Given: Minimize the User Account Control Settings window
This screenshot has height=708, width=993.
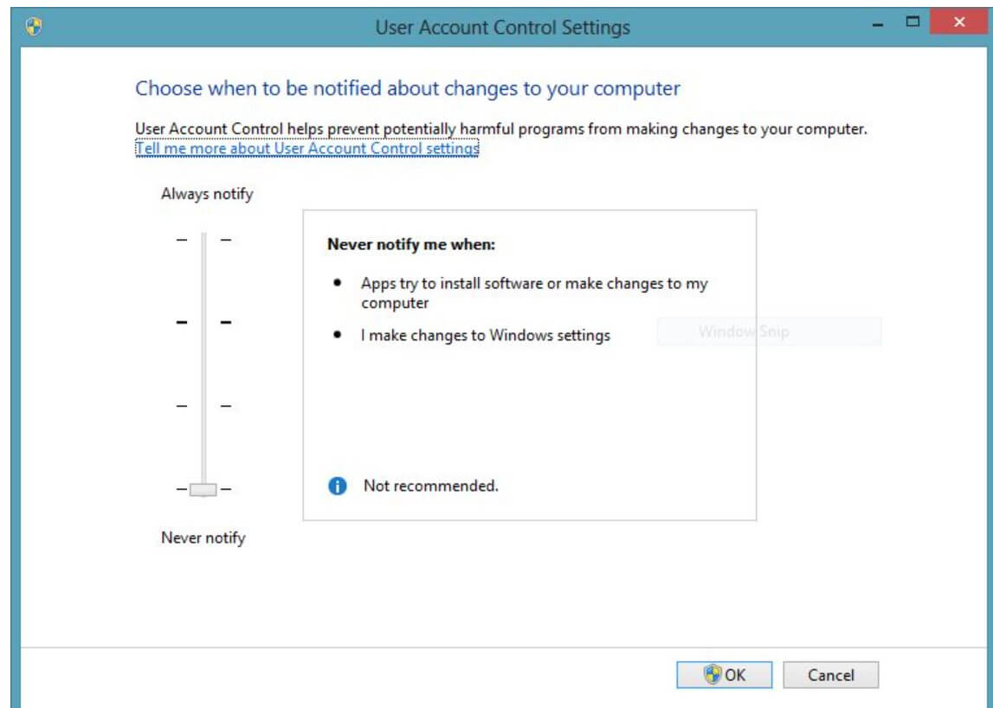Looking at the screenshot, I should coord(878,23).
